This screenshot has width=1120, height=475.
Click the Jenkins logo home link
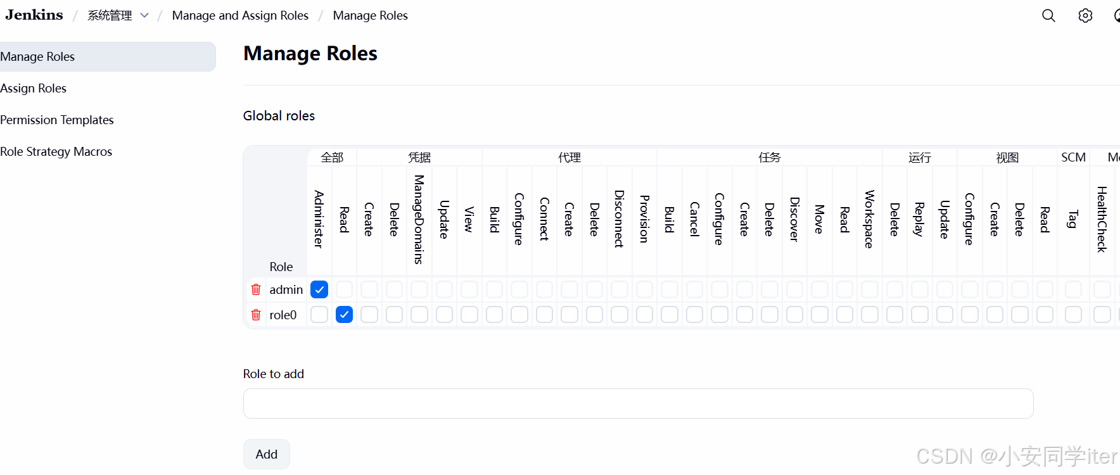(34, 15)
